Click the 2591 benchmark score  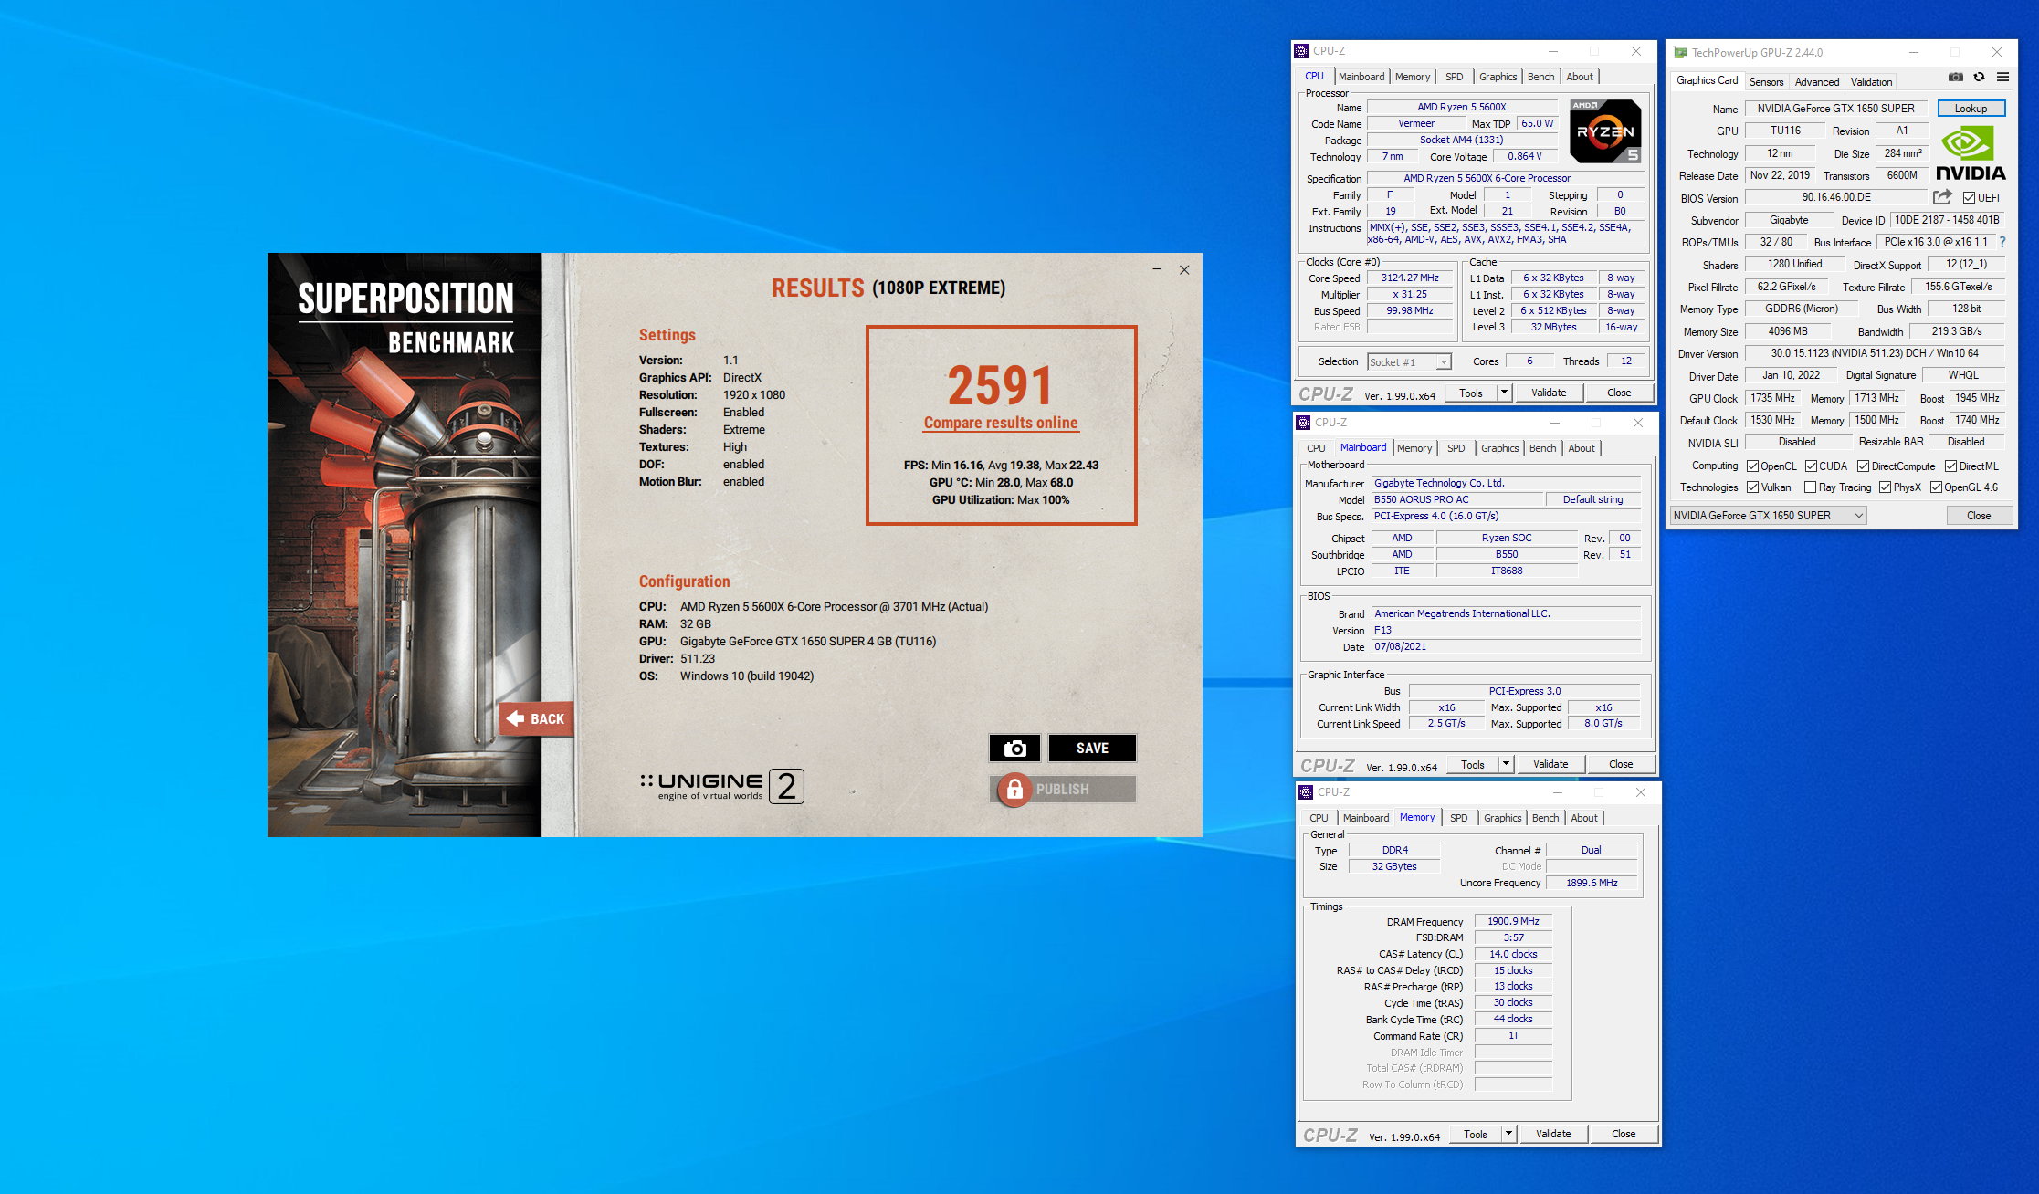[x=1000, y=385]
